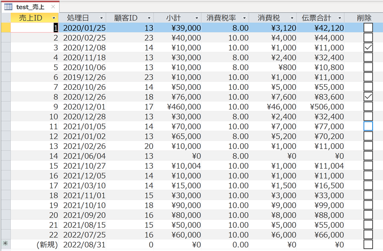Expand the 伝票合計 column dropdown arrow
This screenshot has height=251, width=383.
click(339, 18)
